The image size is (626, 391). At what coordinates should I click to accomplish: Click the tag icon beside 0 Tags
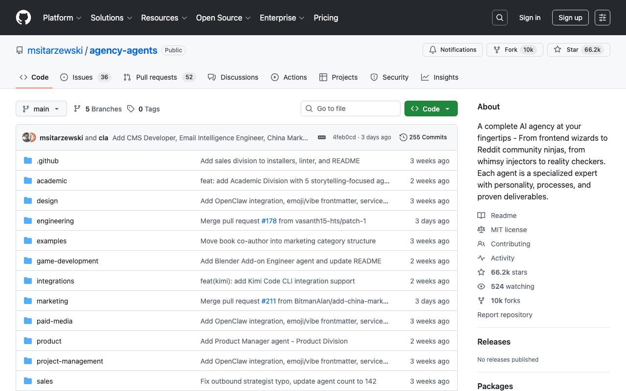(130, 109)
